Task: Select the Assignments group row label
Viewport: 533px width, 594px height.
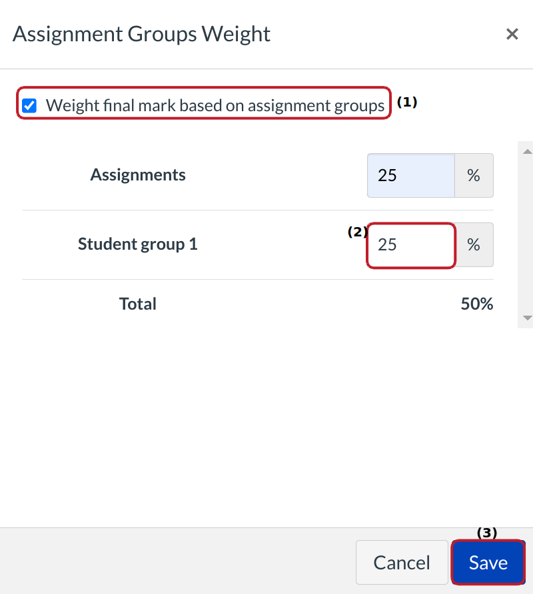Action: (138, 175)
